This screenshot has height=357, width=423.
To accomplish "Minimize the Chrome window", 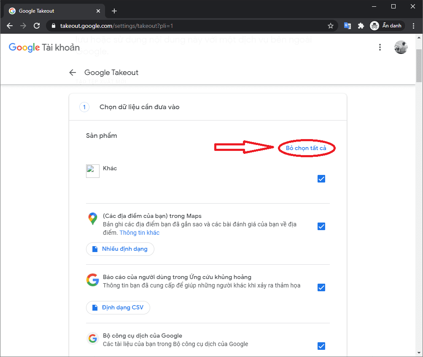I will coord(374,6).
